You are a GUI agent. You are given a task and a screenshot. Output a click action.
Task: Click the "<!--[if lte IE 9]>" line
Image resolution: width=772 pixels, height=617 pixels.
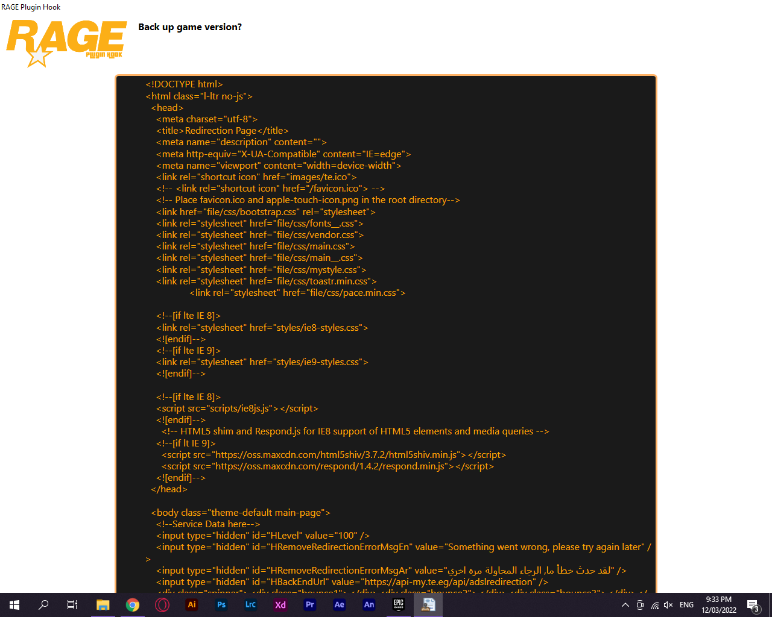click(x=189, y=351)
